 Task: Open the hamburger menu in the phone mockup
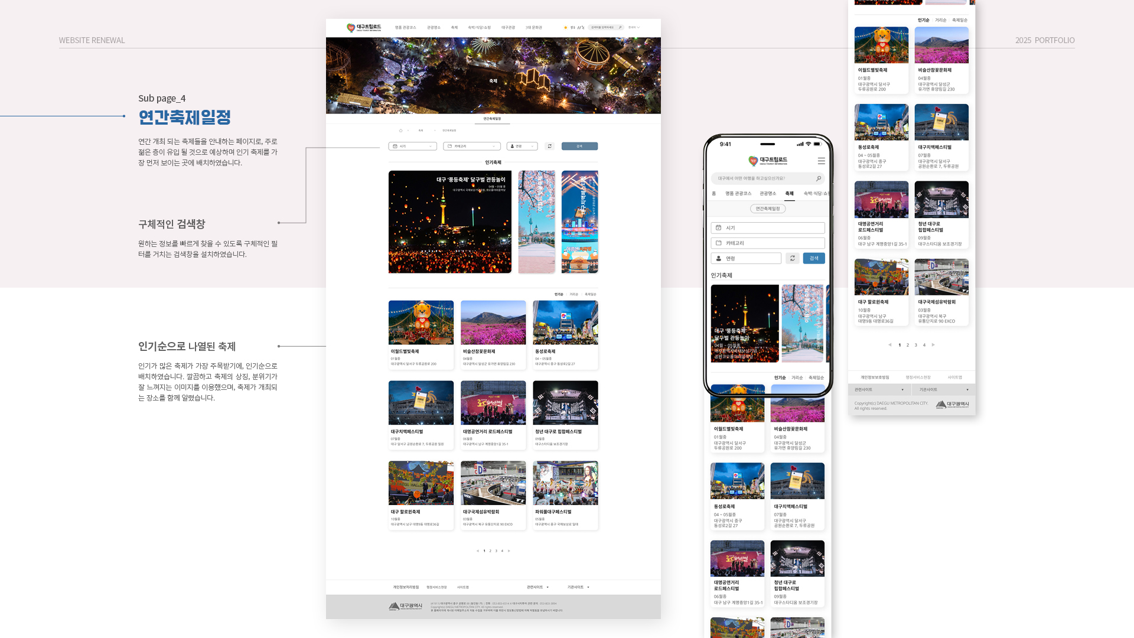pyautogui.click(x=821, y=161)
